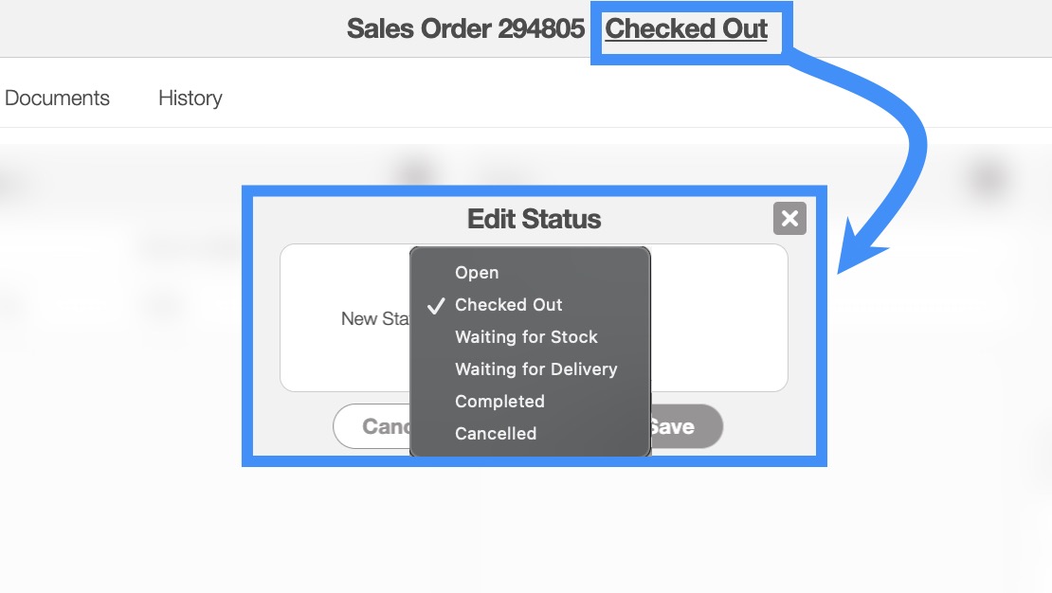Choose the Checked Out status option

[509, 305]
